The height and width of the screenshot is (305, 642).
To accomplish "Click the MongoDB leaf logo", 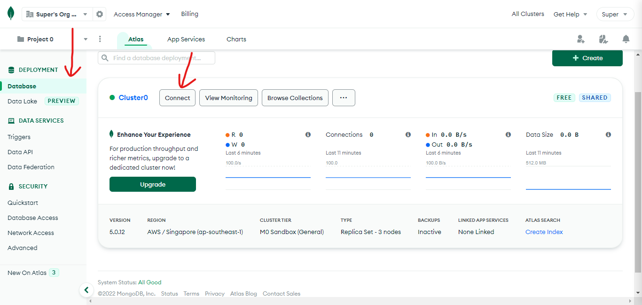I will (x=10, y=14).
